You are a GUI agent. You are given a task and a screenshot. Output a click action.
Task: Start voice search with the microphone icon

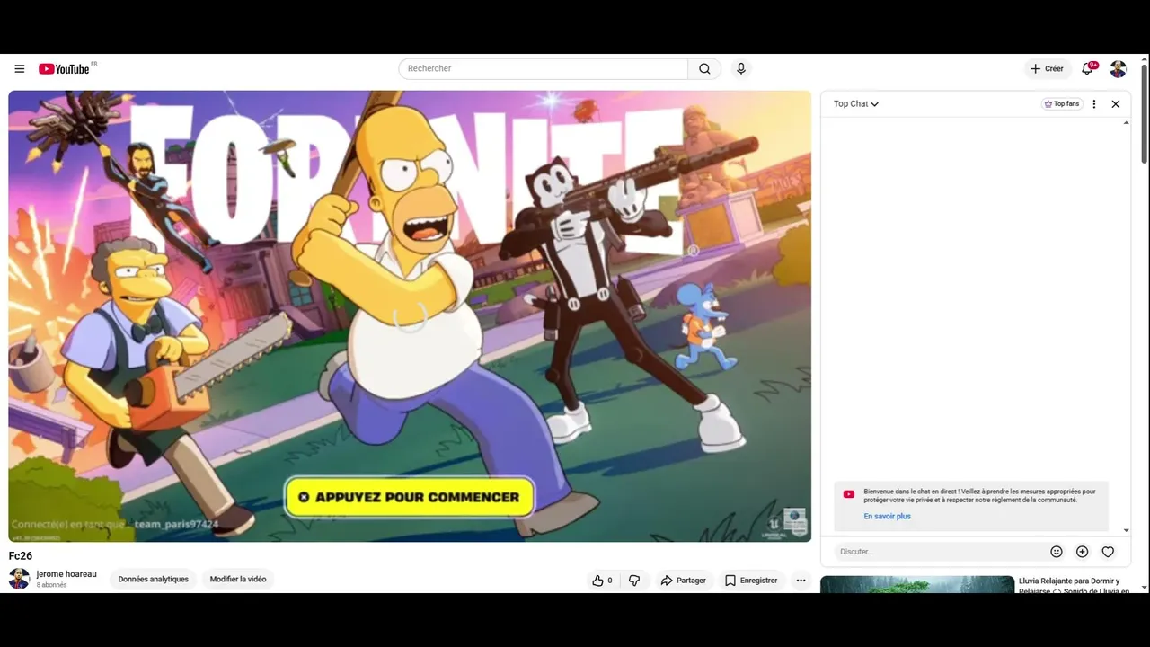(741, 69)
